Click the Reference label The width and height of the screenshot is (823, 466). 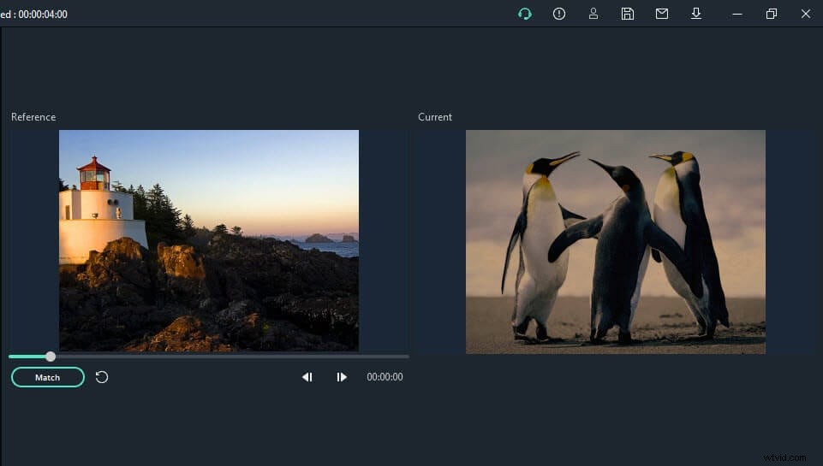[33, 117]
